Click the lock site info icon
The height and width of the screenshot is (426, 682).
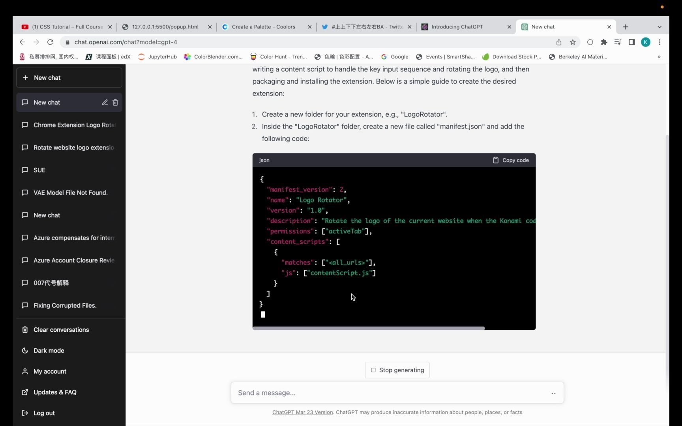(67, 42)
